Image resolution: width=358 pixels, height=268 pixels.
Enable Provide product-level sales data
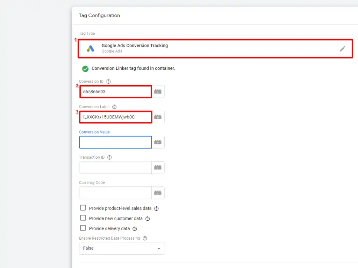(x=83, y=207)
